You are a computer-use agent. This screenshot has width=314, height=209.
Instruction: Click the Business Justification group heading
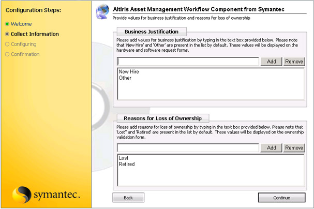tap(152, 32)
